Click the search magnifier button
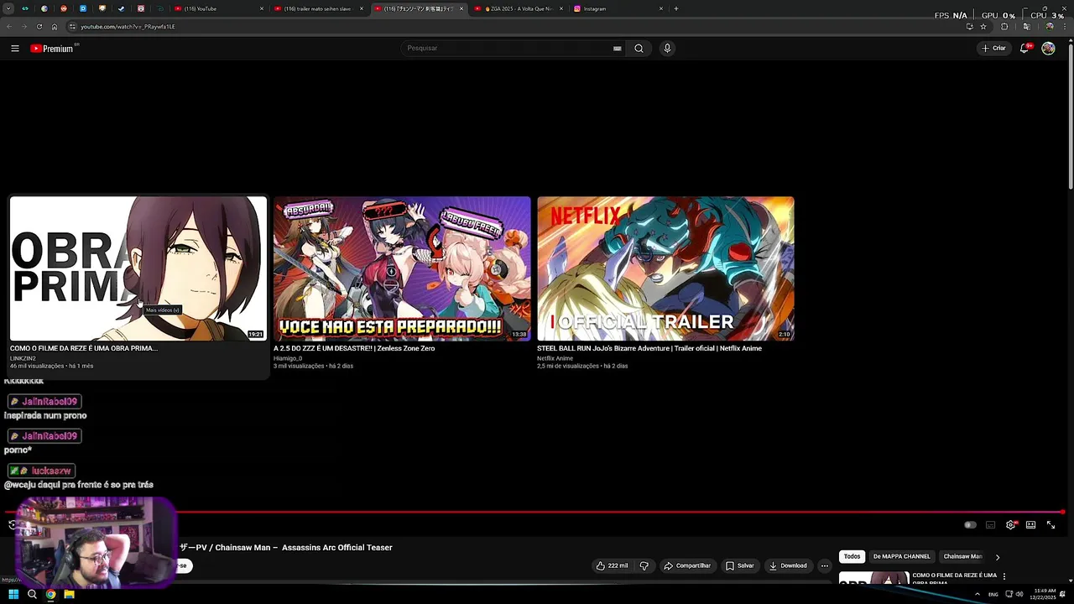 (x=639, y=49)
